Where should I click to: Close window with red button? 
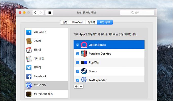coord(20,13)
